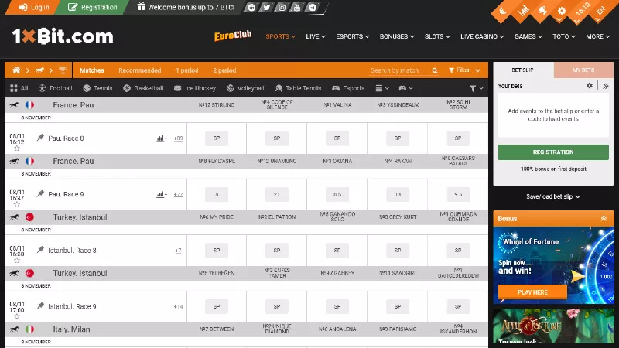Select Tennis in the sports bar

98,88
